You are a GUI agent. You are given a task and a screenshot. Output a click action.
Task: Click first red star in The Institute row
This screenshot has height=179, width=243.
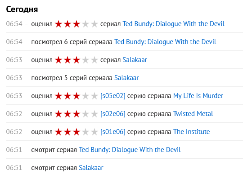[x=58, y=132]
